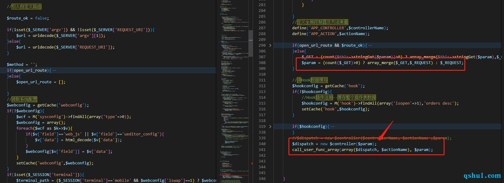Viewport: 504px width, 183px height.
Task: Click the $open_url_route = []; line
Action: click(x=41, y=82)
